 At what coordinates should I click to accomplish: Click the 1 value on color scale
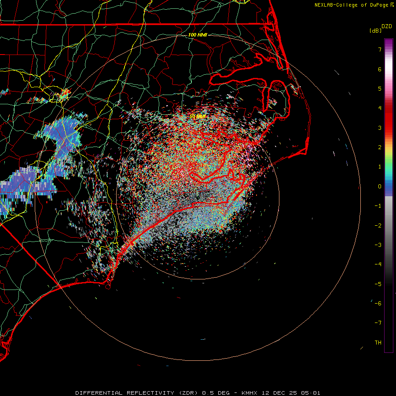pos(380,167)
